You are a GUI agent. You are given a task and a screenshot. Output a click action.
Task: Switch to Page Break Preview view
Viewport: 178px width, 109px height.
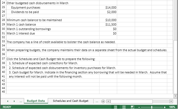pyautogui.click(x=132, y=107)
